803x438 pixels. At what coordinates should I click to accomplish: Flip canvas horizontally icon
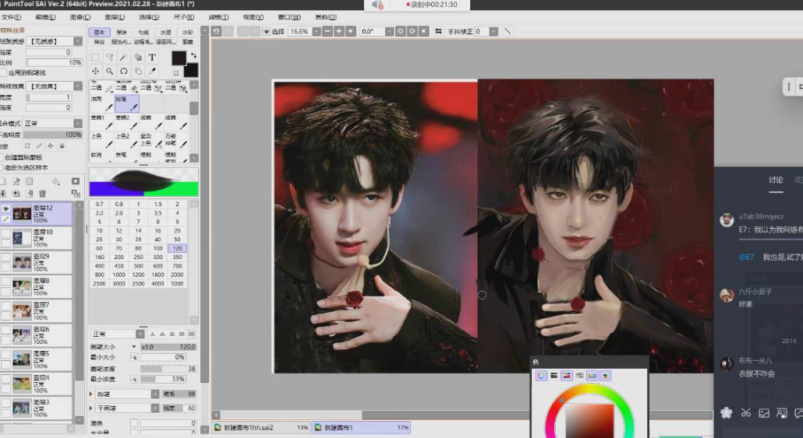pyautogui.click(x=438, y=32)
